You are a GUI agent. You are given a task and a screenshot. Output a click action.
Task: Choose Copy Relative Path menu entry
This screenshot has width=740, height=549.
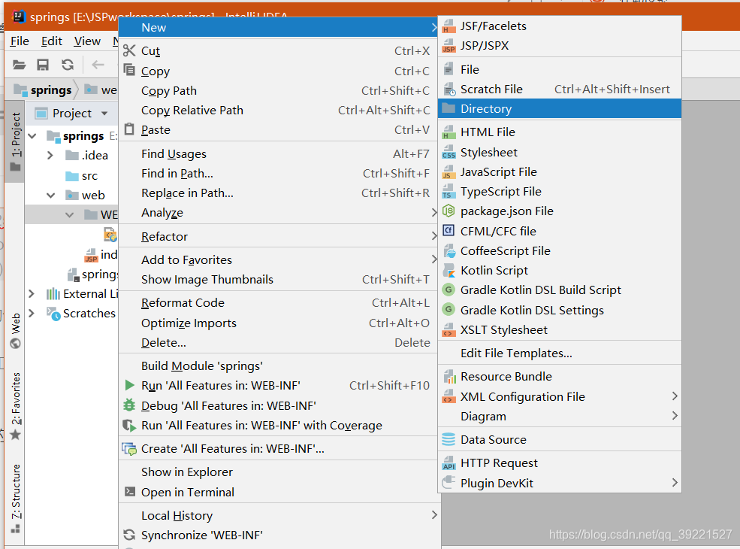pyautogui.click(x=279, y=110)
